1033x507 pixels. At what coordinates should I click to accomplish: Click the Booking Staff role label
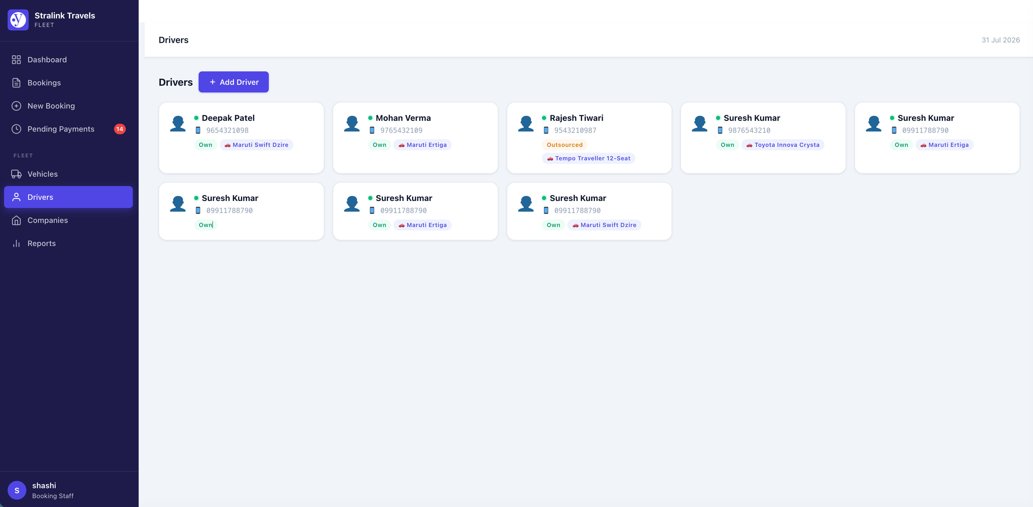[x=53, y=496]
